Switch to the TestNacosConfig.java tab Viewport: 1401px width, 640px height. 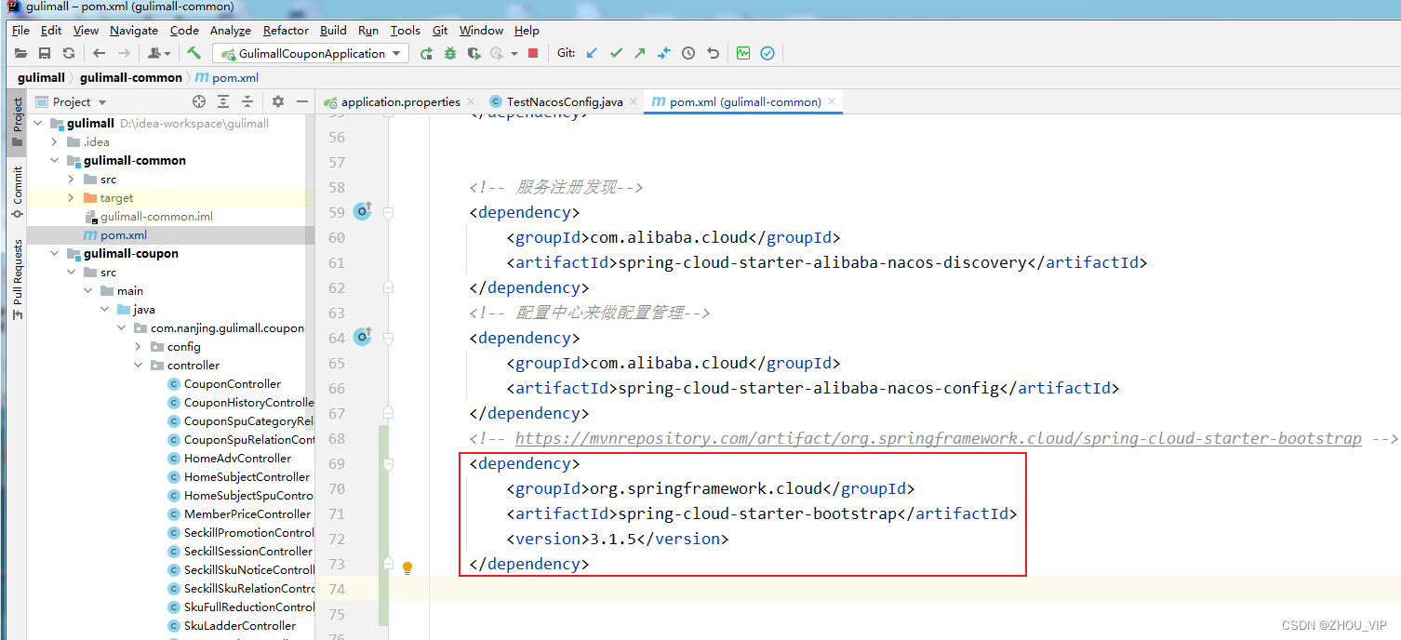click(x=565, y=101)
